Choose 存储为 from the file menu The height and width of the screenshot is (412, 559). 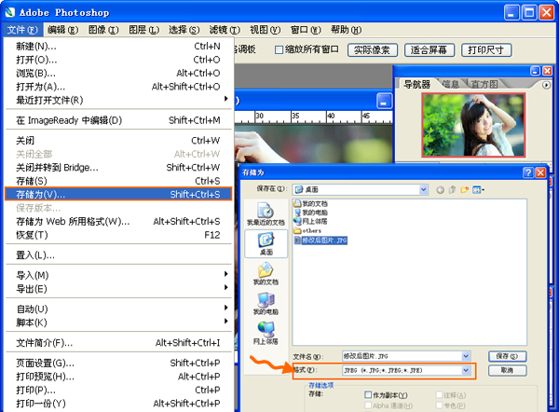click(118, 194)
